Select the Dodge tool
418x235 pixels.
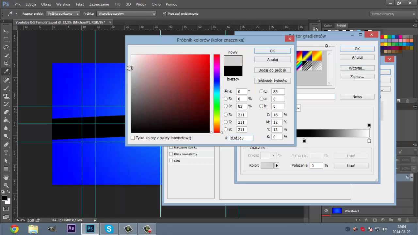pyautogui.click(x=6, y=136)
